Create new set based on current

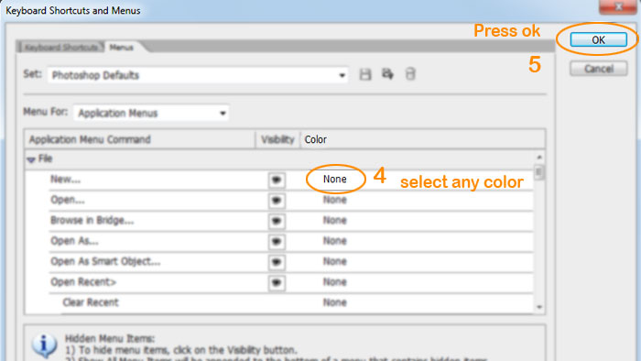(x=387, y=74)
